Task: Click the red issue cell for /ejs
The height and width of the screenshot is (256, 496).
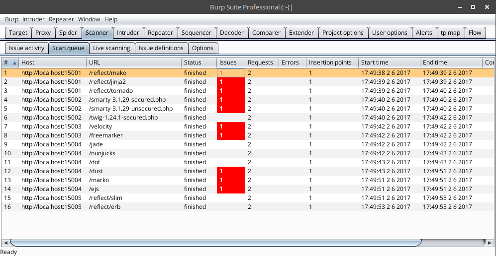Action: (x=231, y=189)
